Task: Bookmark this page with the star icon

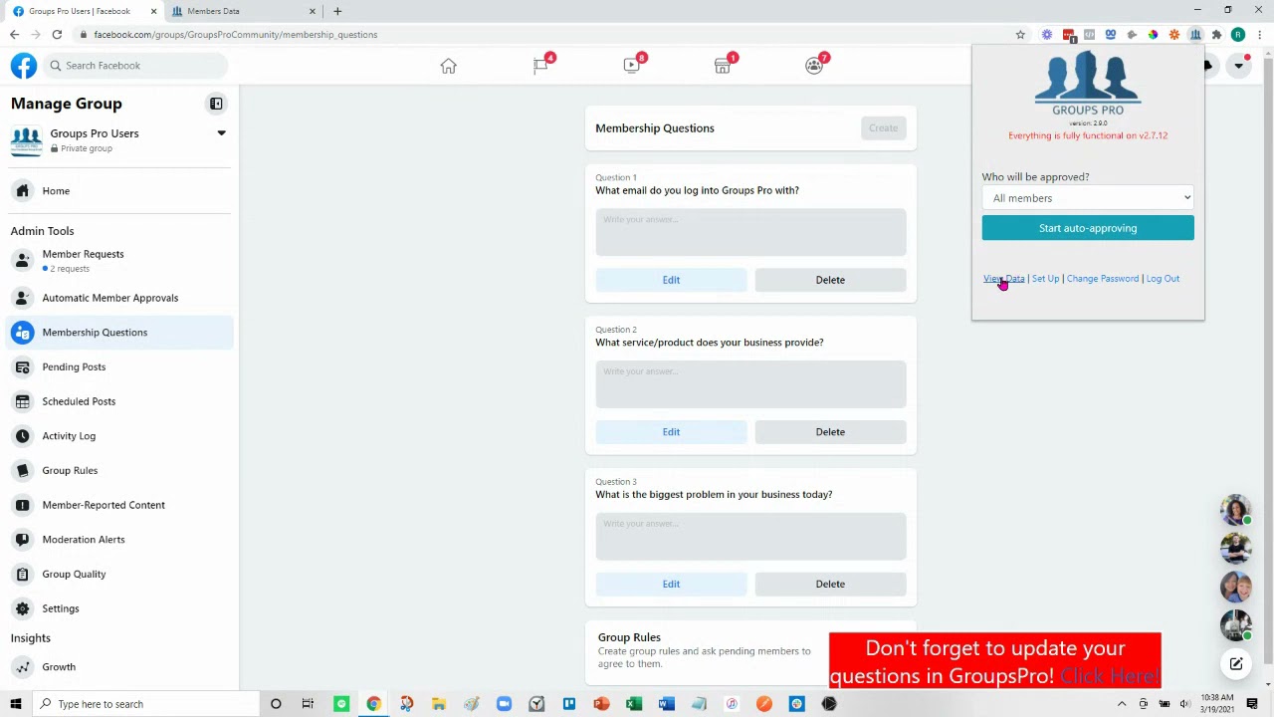Action: [x=1020, y=35]
